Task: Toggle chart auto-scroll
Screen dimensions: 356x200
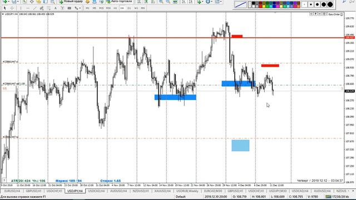Action: [x=184, y=2]
